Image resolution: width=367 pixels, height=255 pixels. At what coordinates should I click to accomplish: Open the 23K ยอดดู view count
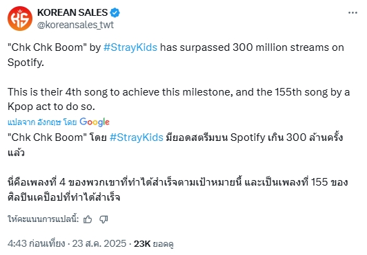154,243
